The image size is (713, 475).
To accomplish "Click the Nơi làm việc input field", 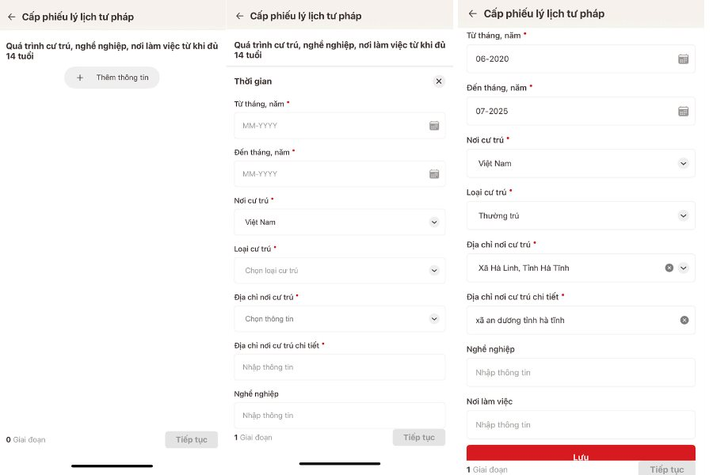I will click(580, 425).
